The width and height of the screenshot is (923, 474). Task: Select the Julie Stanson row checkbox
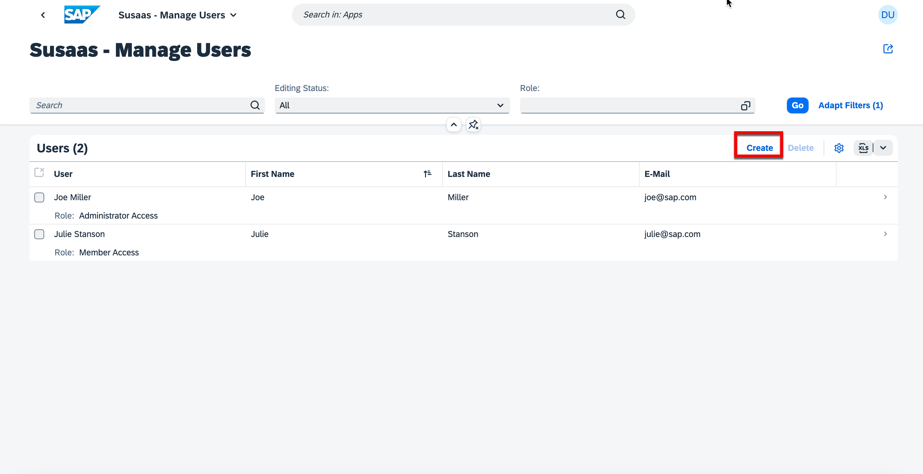point(39,234)
